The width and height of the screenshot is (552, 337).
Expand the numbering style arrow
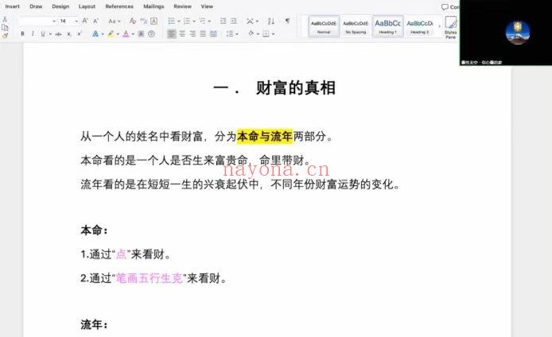(193, 21)
